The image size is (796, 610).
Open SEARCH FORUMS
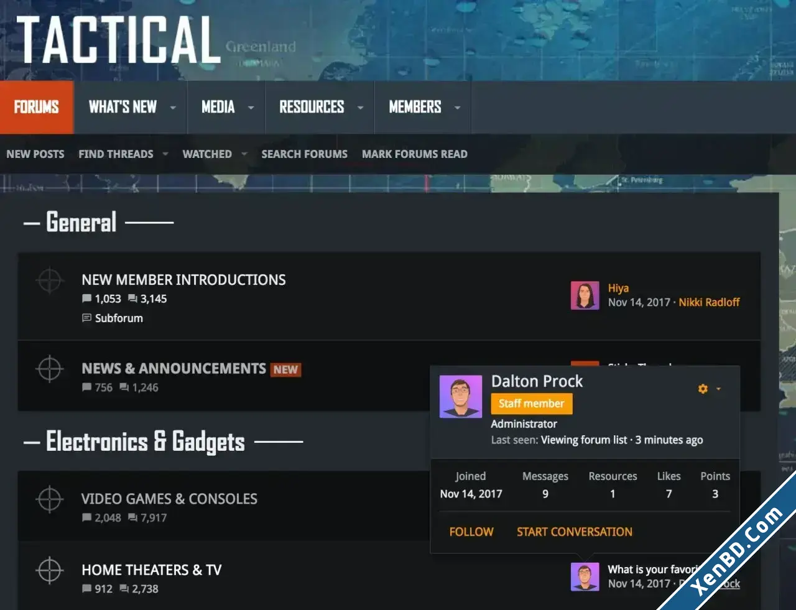tap(304, 154)
